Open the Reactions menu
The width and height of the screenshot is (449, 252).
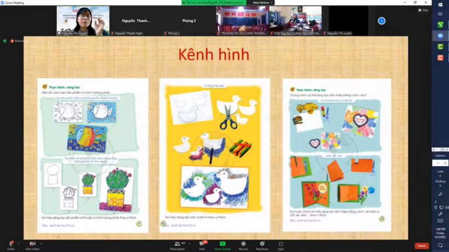(262, 244)
